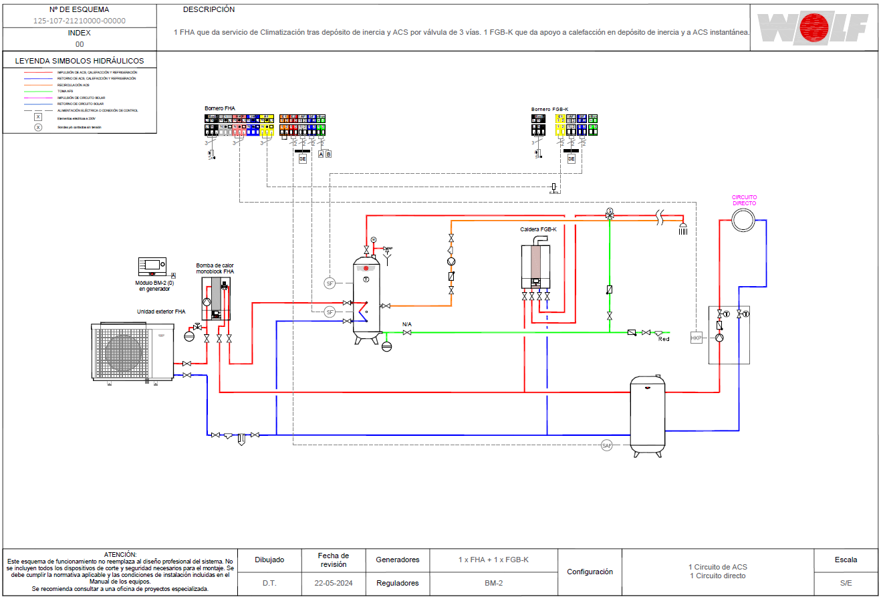Click the B box under Bornero FHA
Viewport: 881px width, 599px height.
(328, 154)
